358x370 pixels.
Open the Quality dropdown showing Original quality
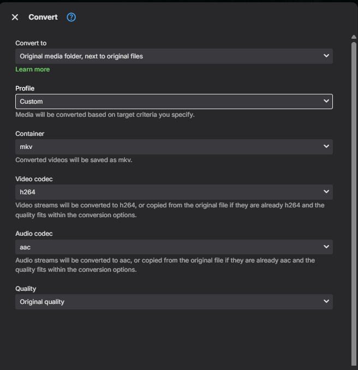tap(174, 302)
